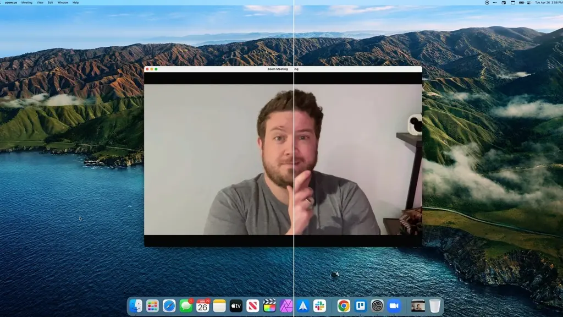Open the Spark mail app
This screenshot has width=563, height=317.
[x=303, y=306]
